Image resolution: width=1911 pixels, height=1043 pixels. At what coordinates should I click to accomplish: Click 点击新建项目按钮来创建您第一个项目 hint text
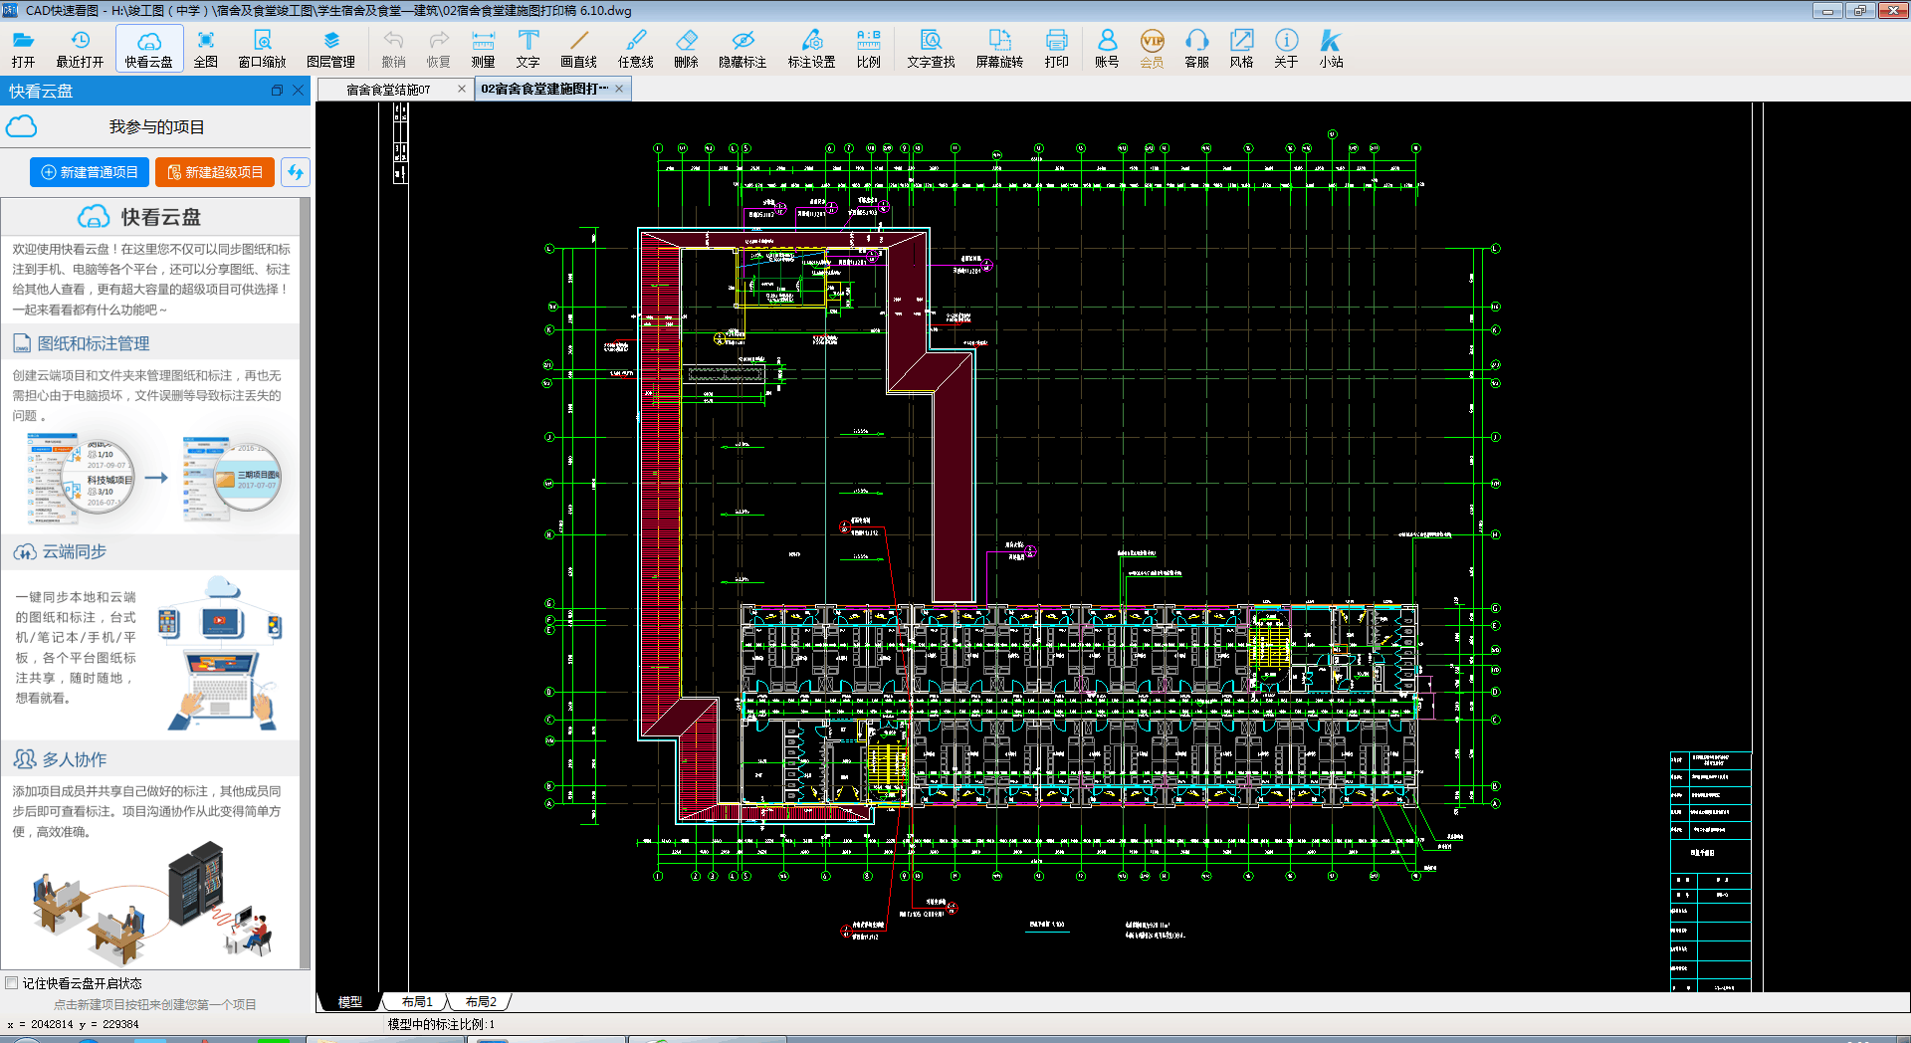155,1004
